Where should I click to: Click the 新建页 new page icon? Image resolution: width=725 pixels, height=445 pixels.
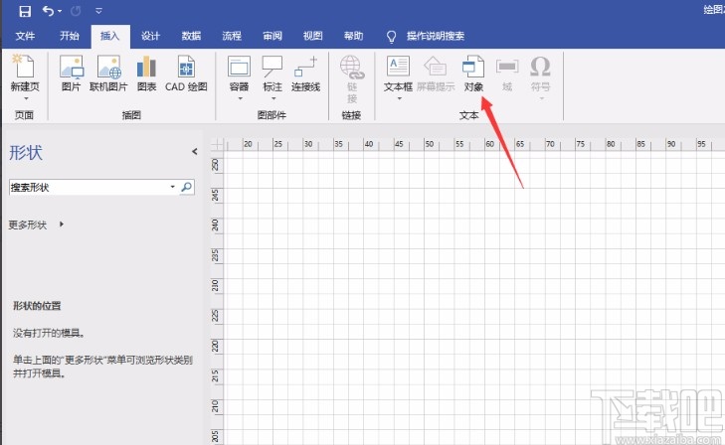pyautogui.click(x=24, y=66)
